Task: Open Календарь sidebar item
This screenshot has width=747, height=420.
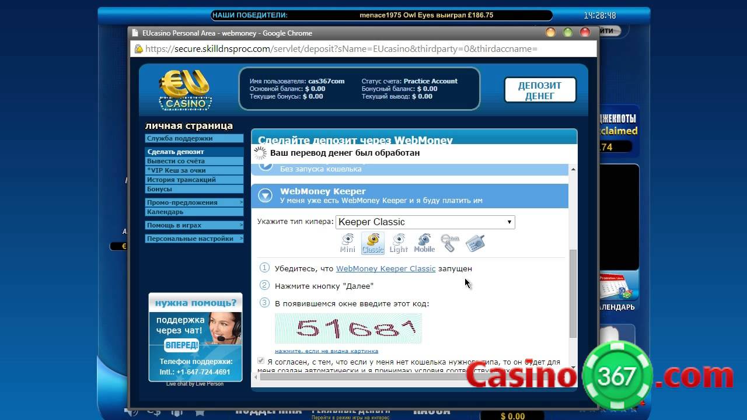Action: click(x=194, y=212)
